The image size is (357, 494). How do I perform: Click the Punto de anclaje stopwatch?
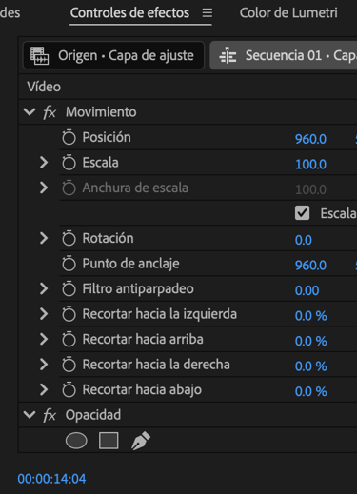point(69,264)
